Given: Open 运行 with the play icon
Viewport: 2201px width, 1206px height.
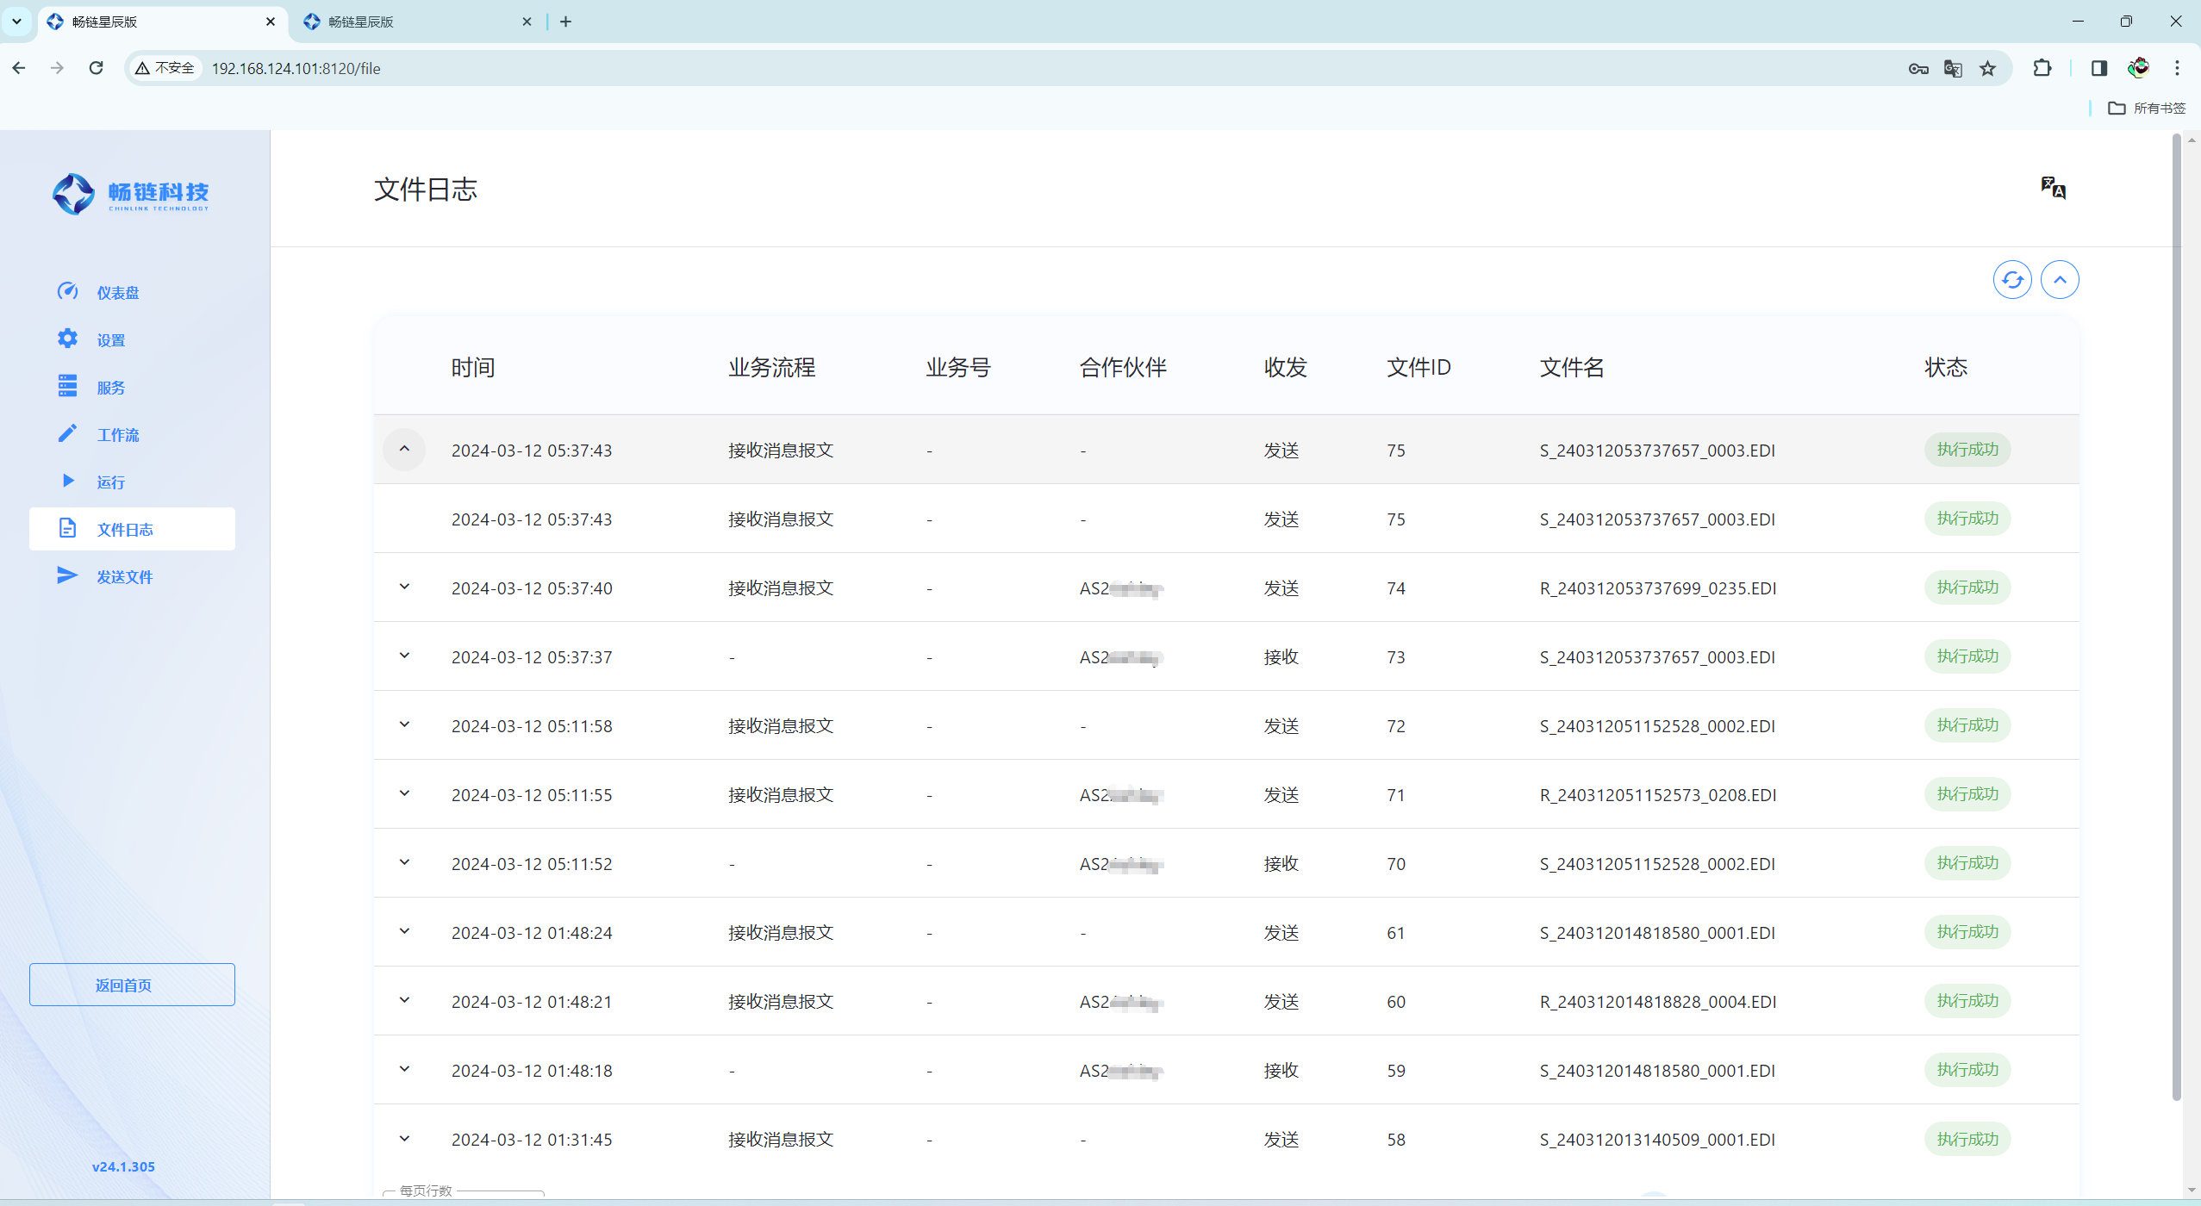Looking at the screenshot, I should coord(68,481).
